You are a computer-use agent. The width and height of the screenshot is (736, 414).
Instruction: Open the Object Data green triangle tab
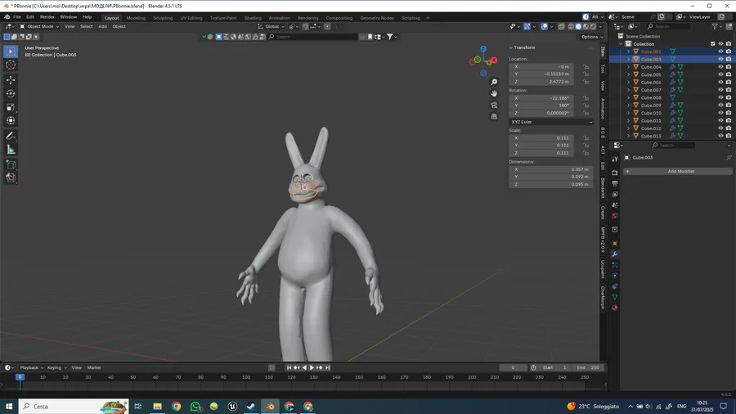(615, 297)
